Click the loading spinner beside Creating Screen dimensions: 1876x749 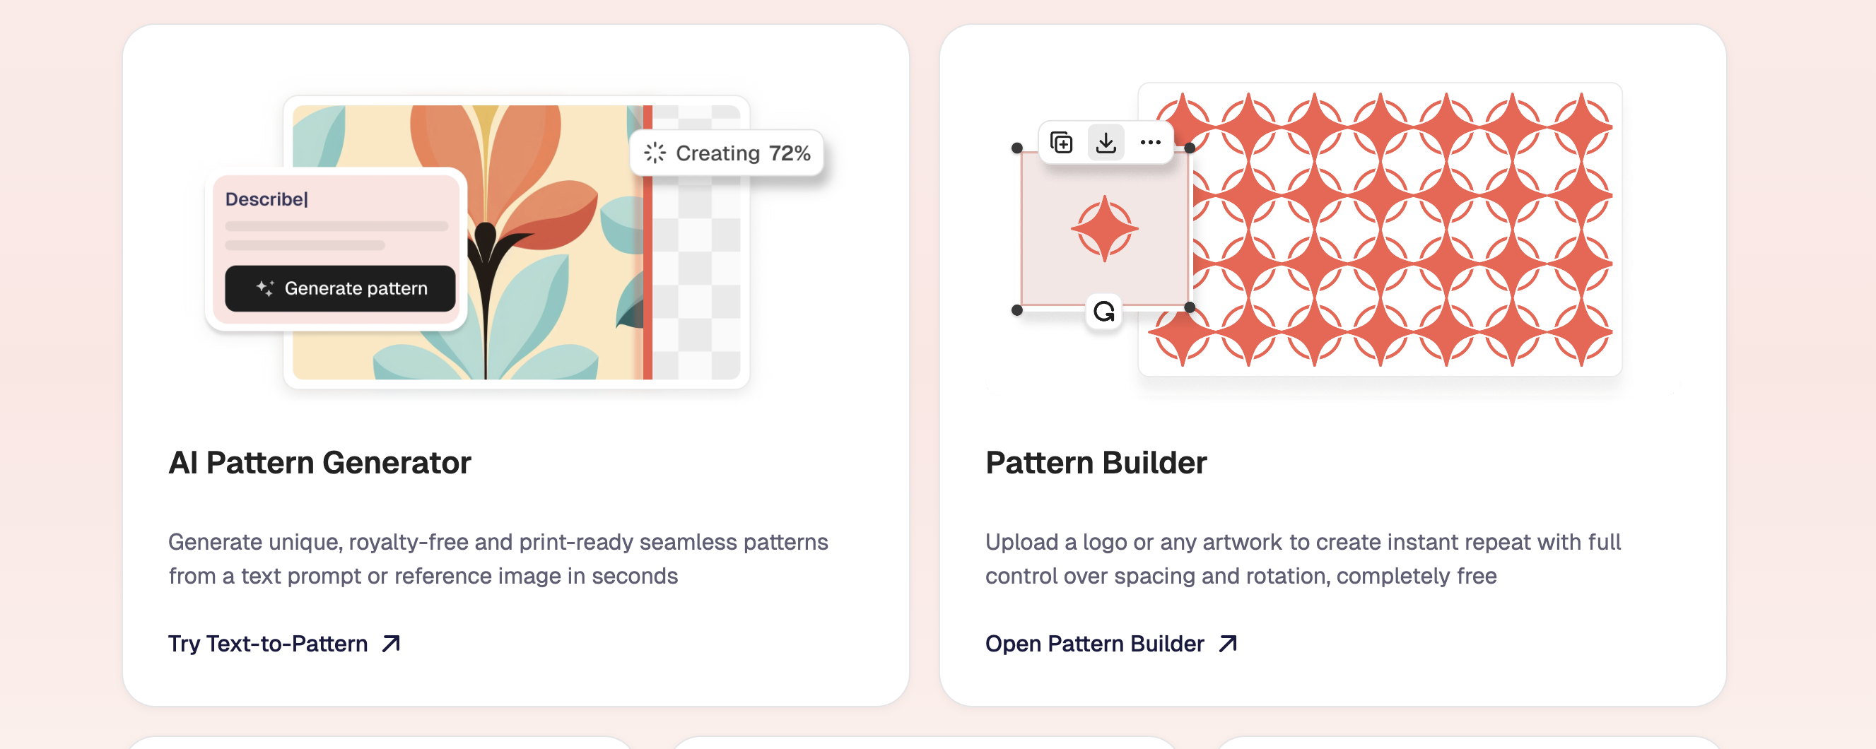655,153
